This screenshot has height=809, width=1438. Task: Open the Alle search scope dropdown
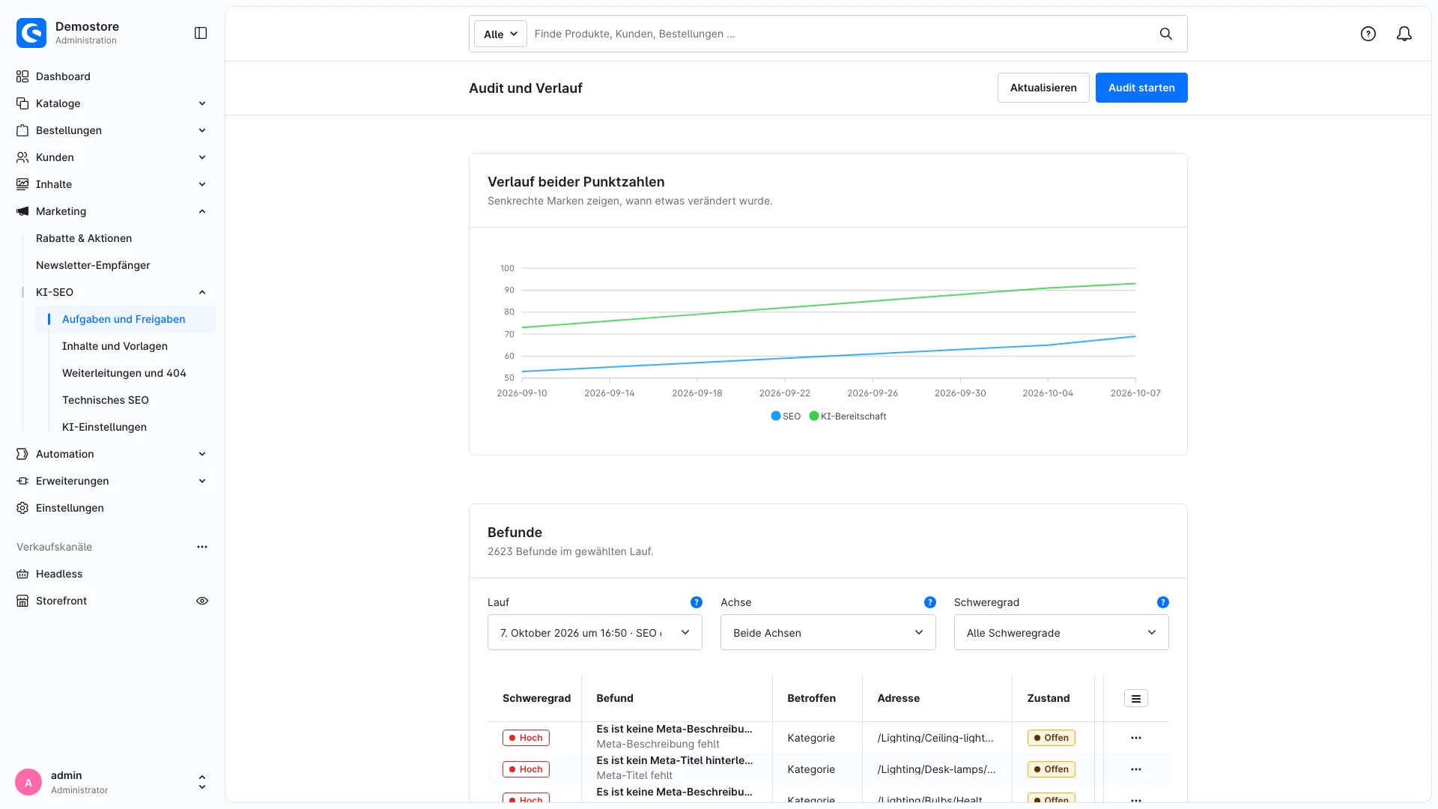pos(500,34)
